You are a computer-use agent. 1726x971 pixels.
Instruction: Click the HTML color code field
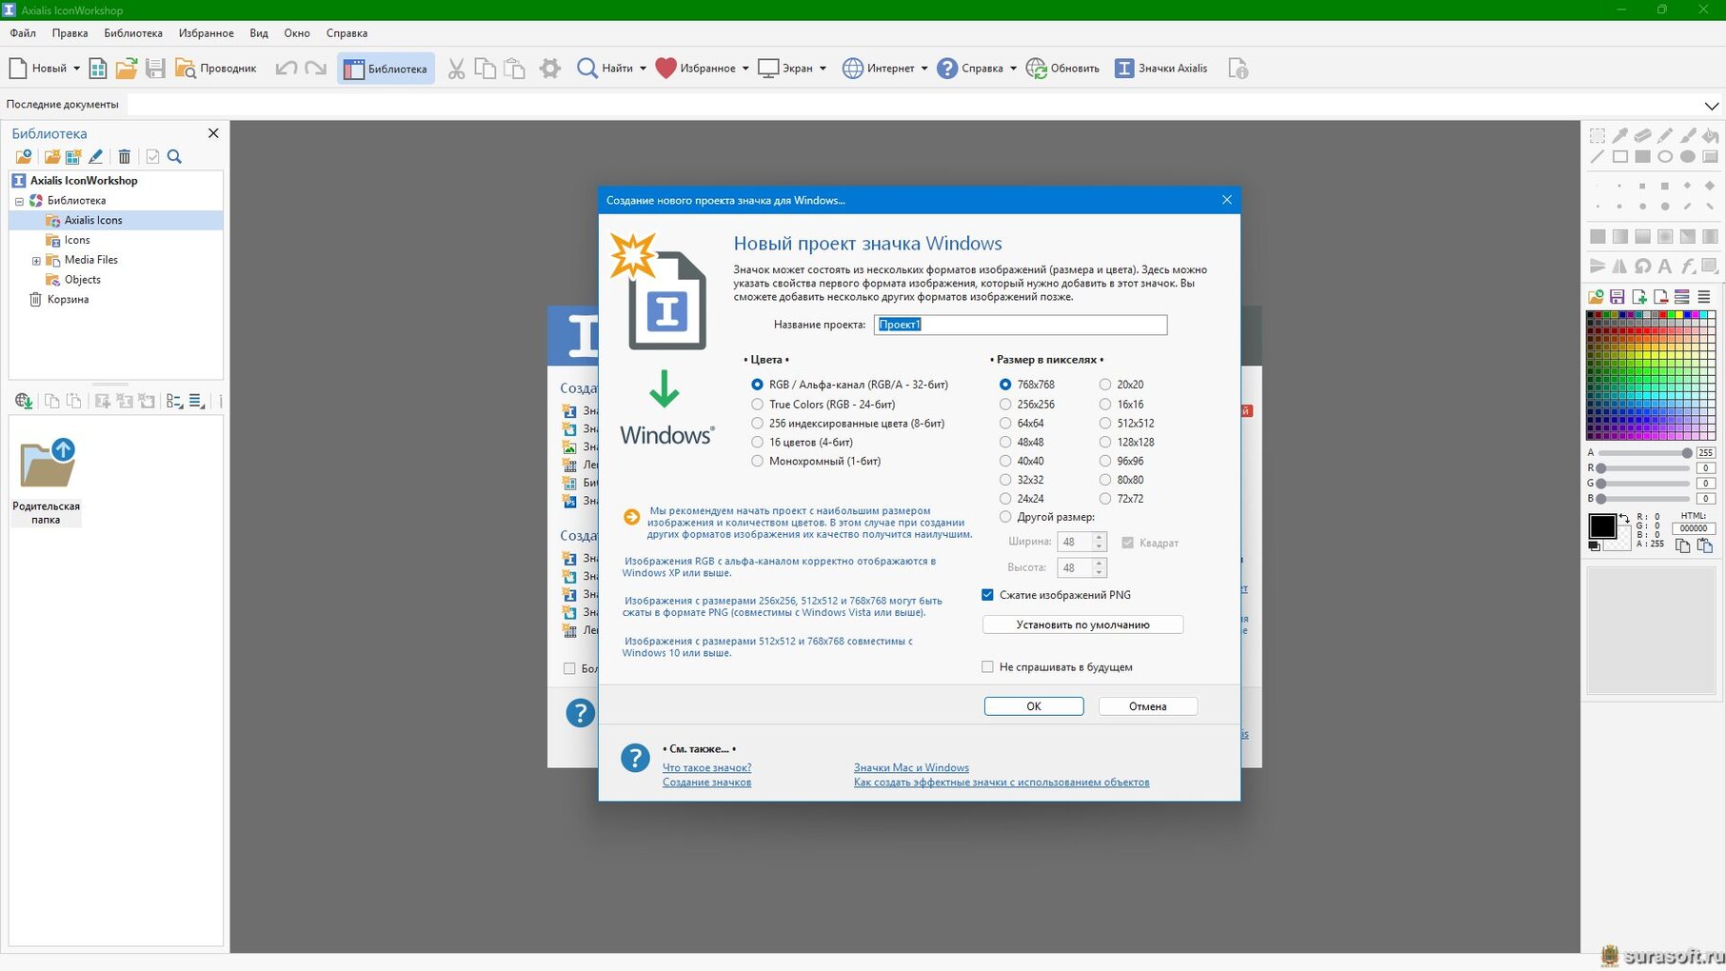[1694, 528]
